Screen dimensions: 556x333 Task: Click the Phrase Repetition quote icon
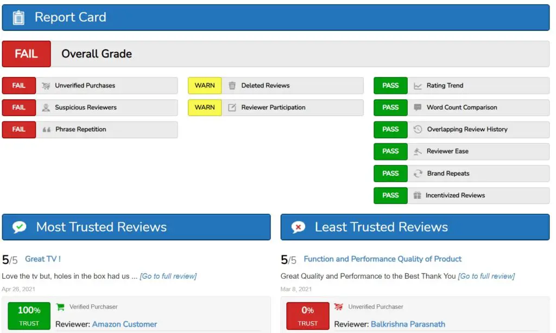pyautogui.click(x=47, y=130)
